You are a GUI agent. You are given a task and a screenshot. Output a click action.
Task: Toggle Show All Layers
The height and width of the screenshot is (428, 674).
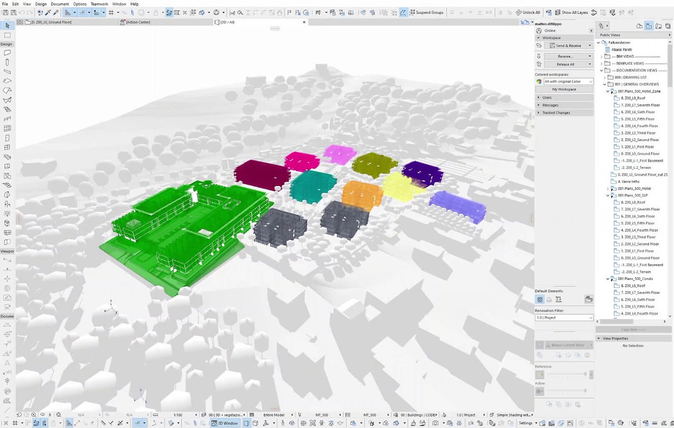(571, 13)
